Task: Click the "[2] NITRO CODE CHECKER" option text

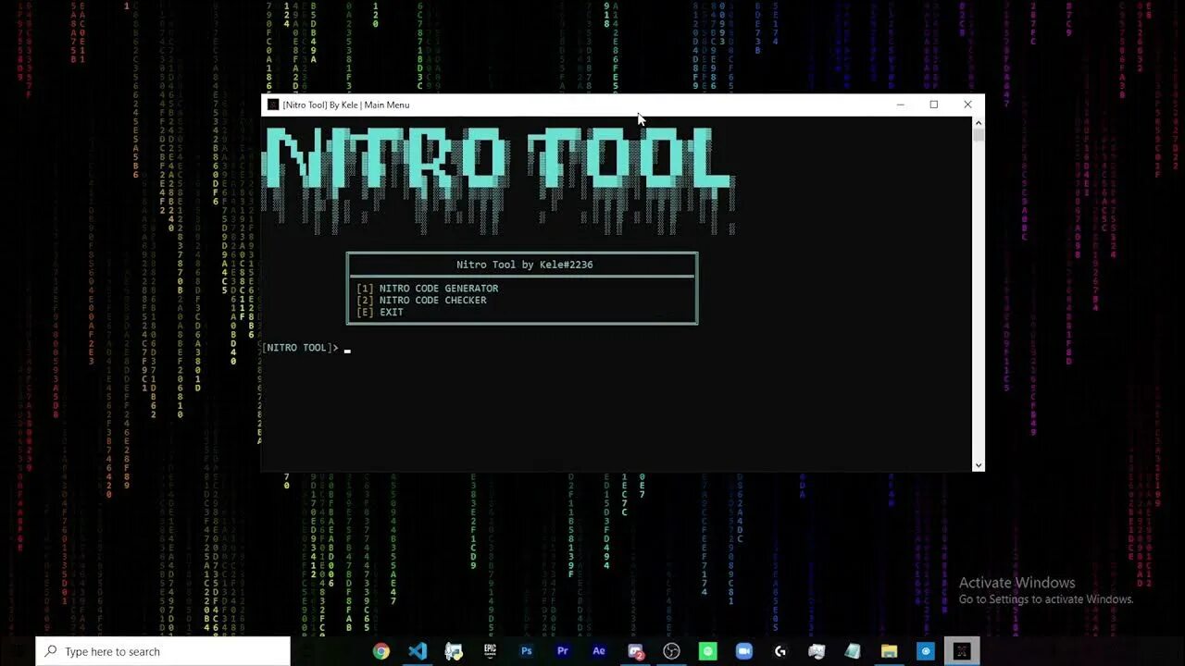Action: (x=421, y=301)
